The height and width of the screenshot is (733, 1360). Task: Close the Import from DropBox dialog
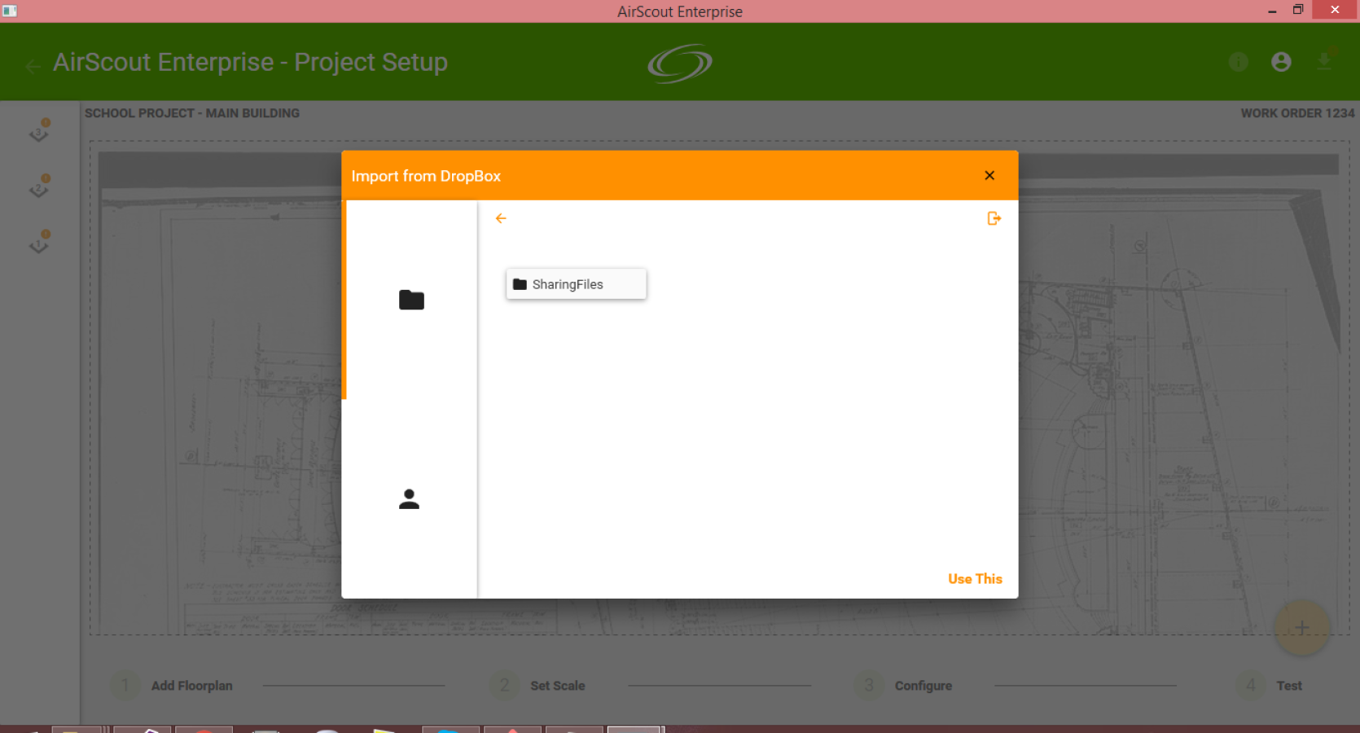(x=989, y=176)
